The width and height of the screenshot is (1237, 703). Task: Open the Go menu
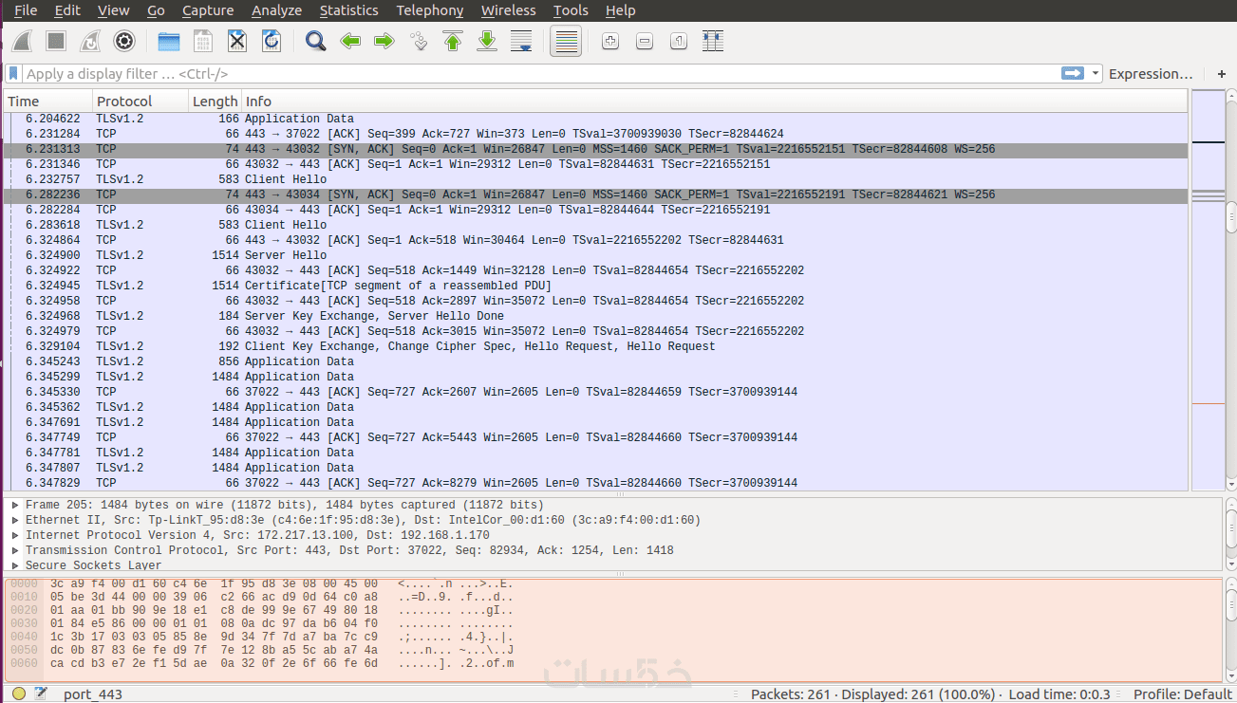(156, 10)
